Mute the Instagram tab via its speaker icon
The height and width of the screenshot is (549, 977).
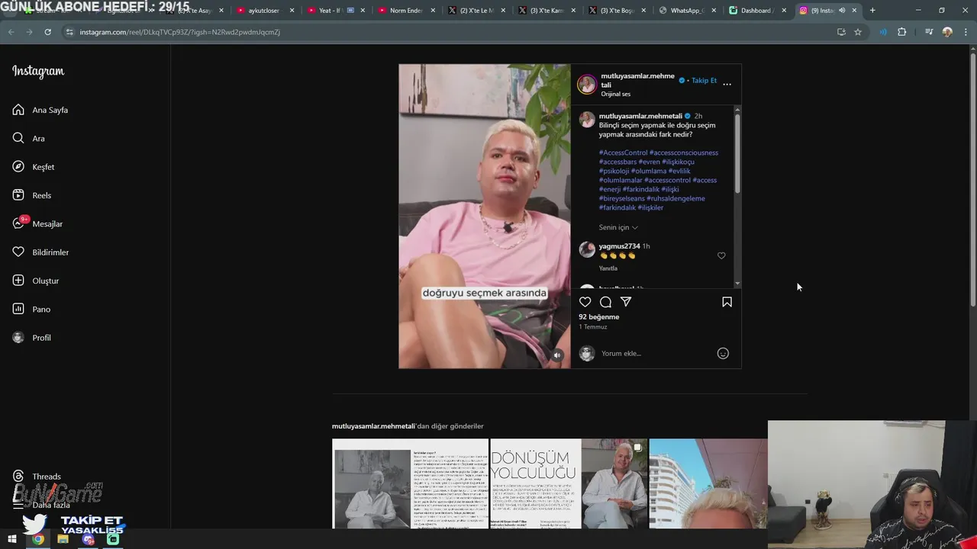pos(842,11)
